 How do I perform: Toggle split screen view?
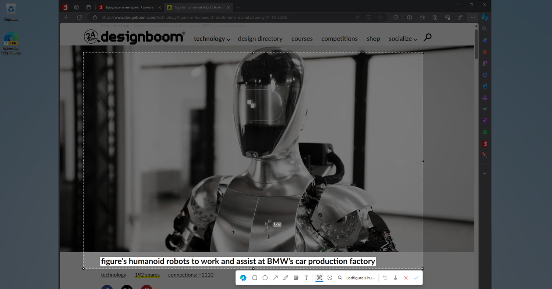pos(409,17)
